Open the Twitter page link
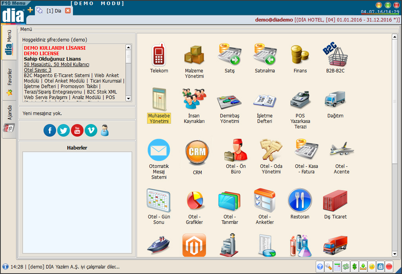This screenshot has height=274, width=402. click(63, 130)
